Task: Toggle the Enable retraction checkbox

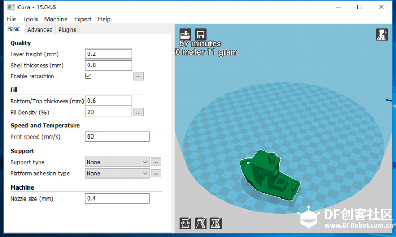Action: (x=88, y=76)
